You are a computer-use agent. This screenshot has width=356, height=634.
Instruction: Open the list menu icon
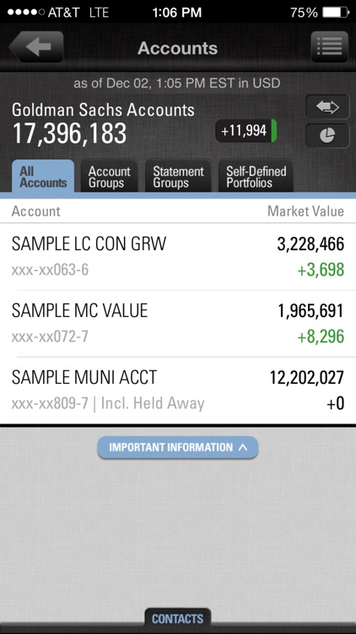coord(329,46)
